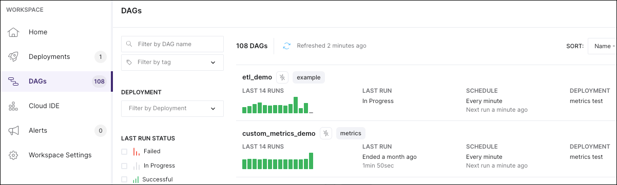This screenshot has height=185, width=617.
Task: Click the gray In Progress bars icon
Action: [x=136, y=166]
